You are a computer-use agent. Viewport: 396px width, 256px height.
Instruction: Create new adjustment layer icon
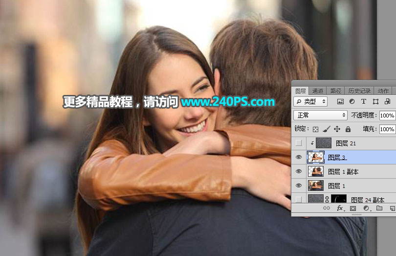[366, 208]
